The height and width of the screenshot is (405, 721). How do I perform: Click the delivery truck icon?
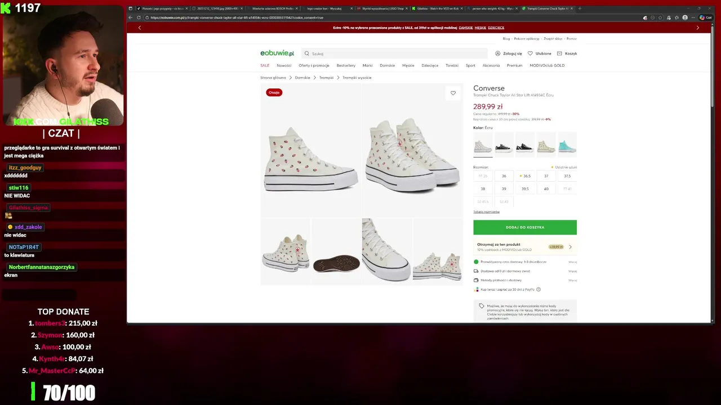476,271
